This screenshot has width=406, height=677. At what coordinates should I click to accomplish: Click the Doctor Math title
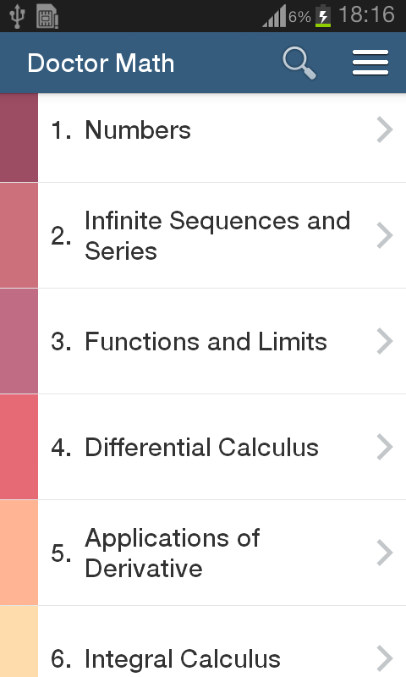101,63
